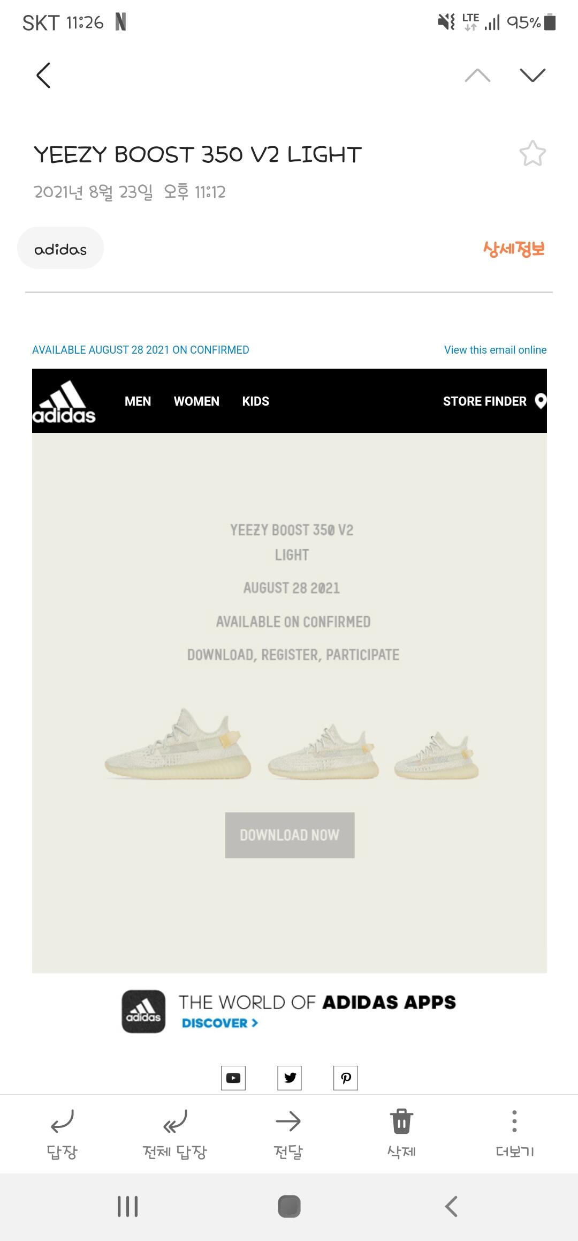The width and height of the screenshot is (578, 1241).
Task: Open the adidas sender chip
Action: (60, 248)
